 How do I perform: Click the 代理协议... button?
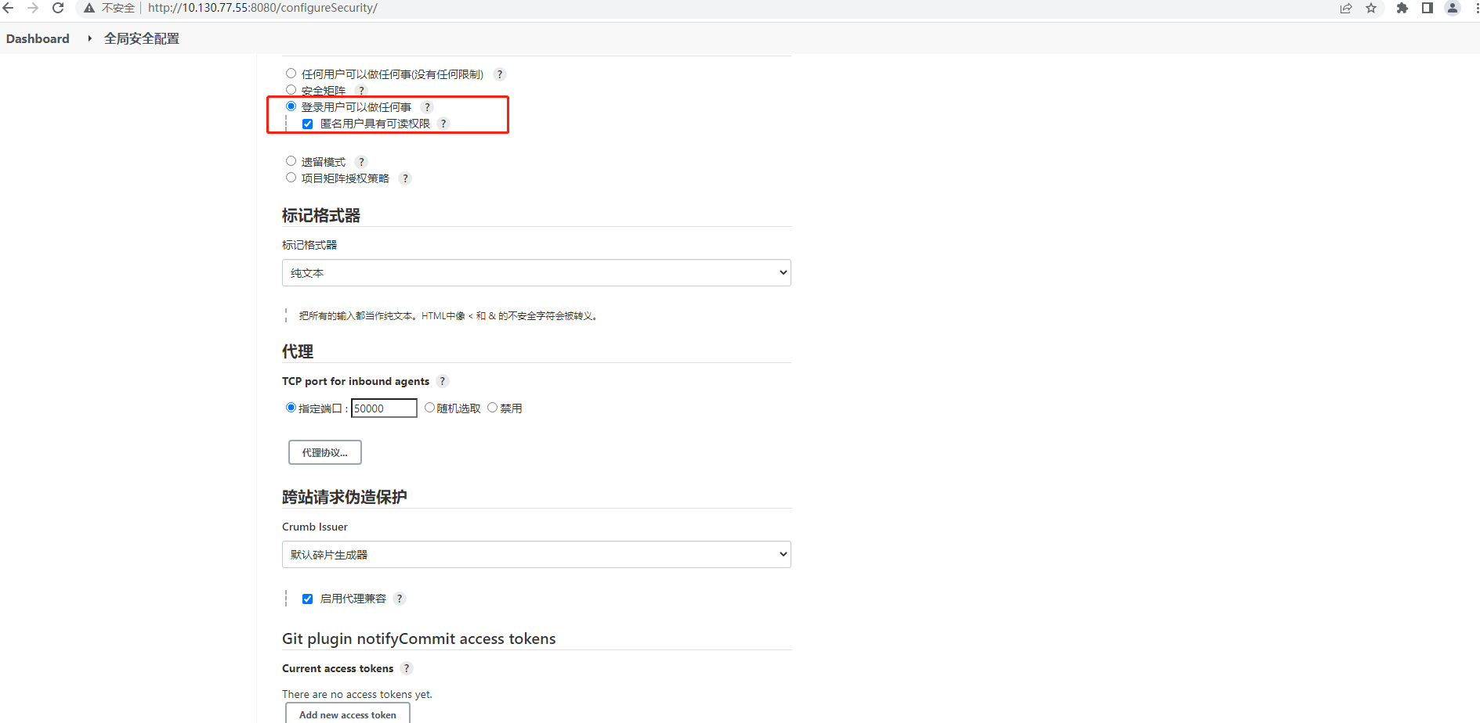point(325,452)
